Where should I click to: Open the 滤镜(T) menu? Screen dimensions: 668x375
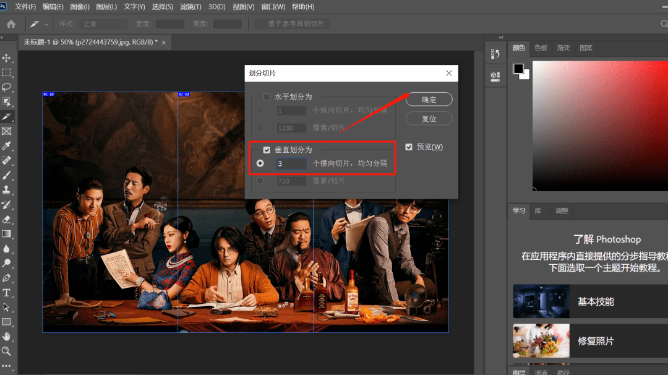coord(191,7)
